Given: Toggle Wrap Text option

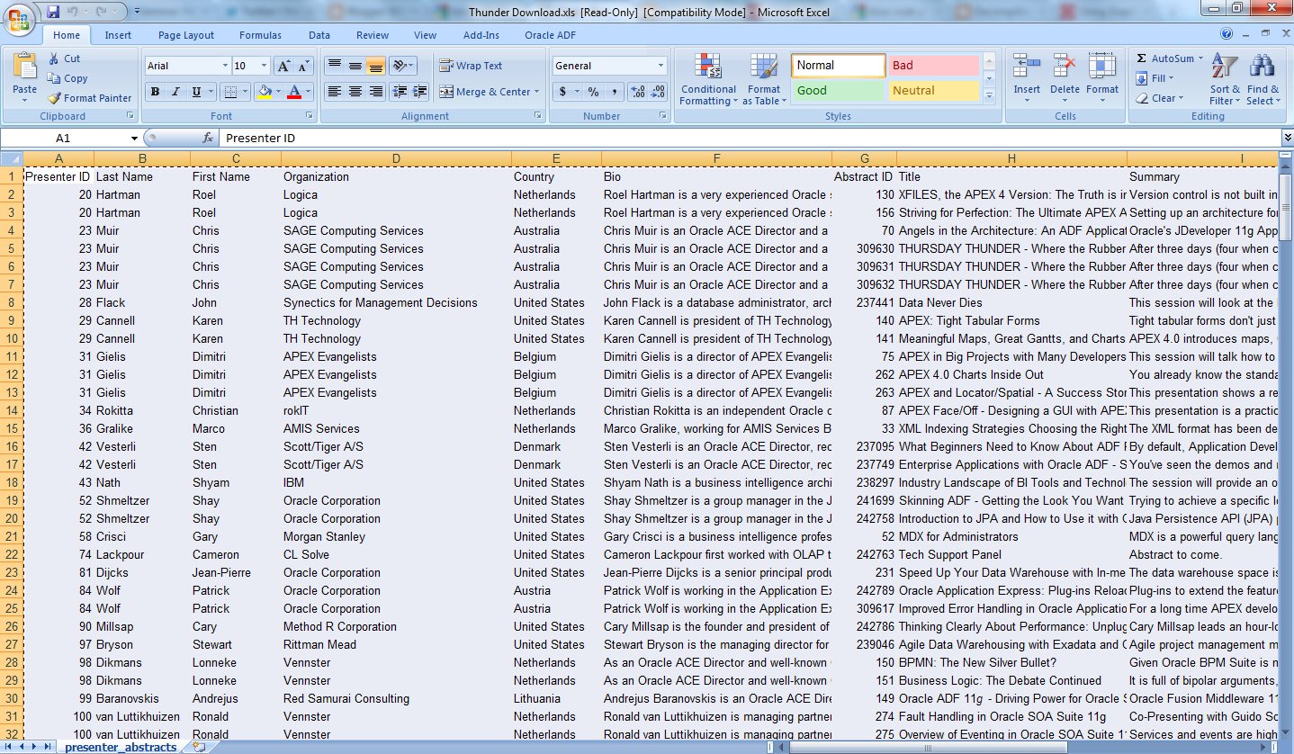Looking at the screenshot, I should click(x=471, y=66).
